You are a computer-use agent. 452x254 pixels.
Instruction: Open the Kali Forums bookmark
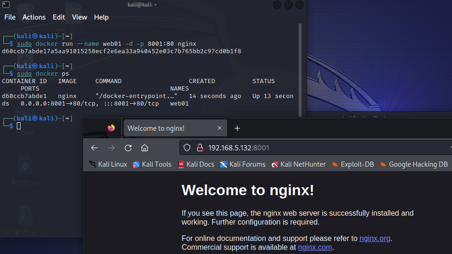coord(243,164)
